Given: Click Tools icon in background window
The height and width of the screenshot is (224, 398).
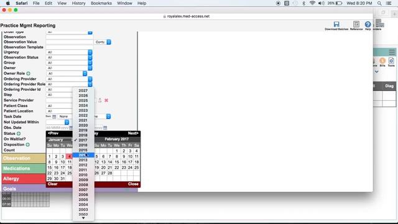Looking at the screenshot, I should (x=391, y=62).
